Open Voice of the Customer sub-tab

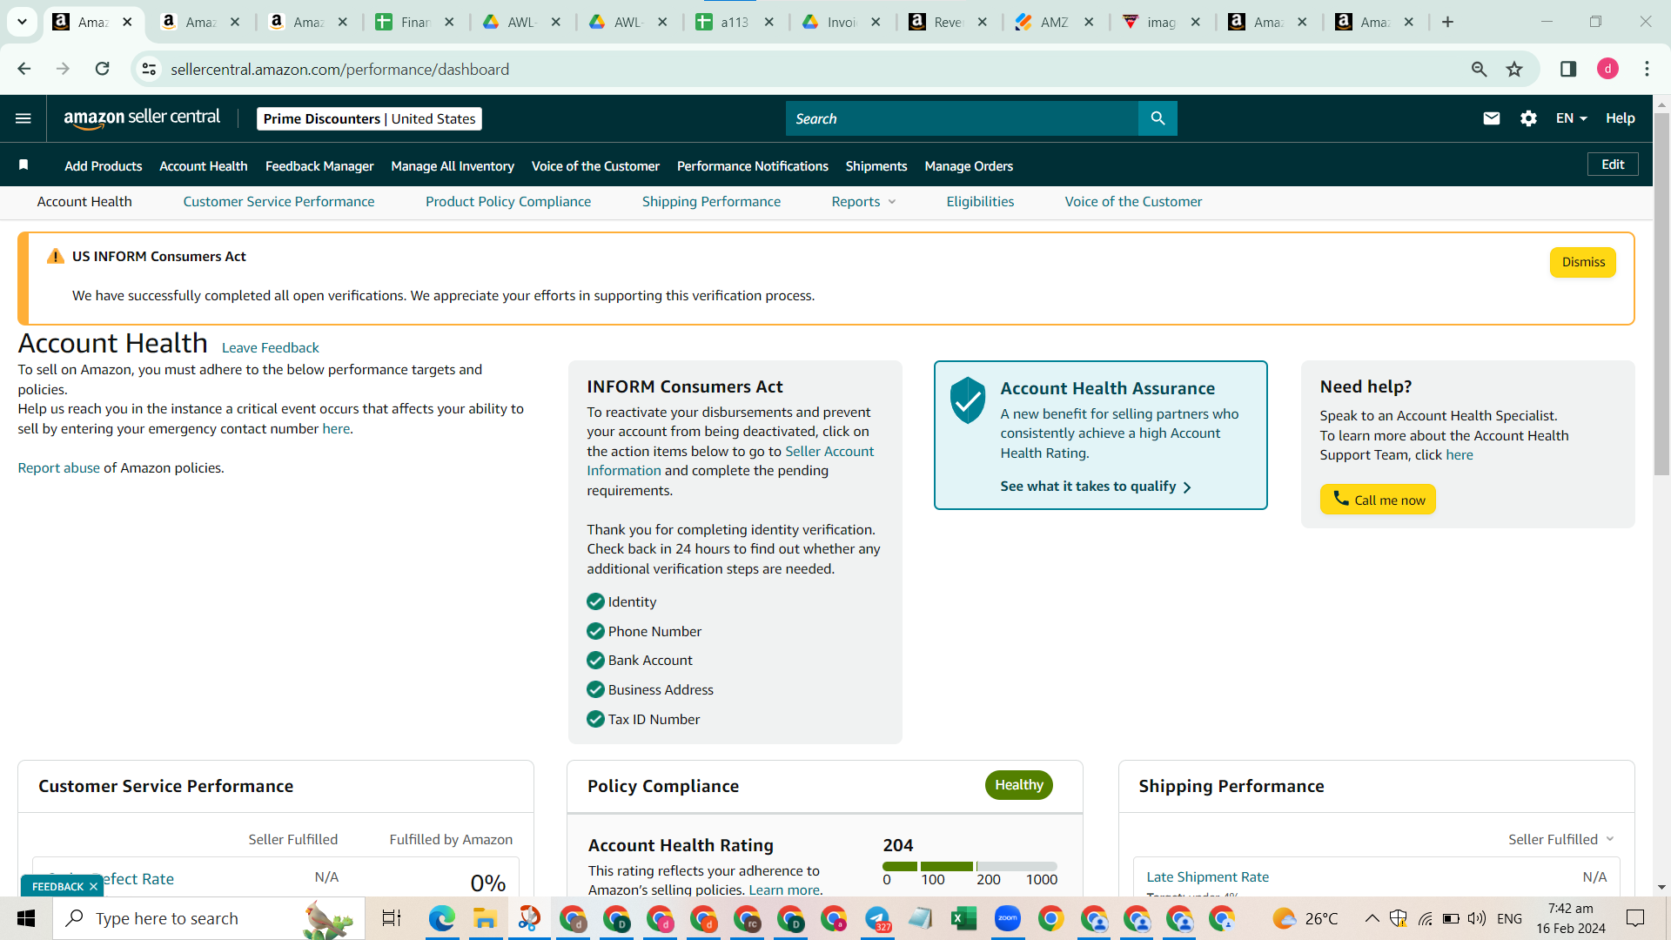click(x=1133, y=202)
